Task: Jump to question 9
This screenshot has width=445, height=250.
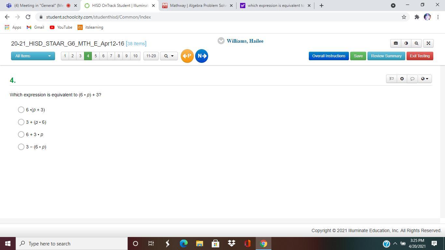Action: (x=126, y=56)
